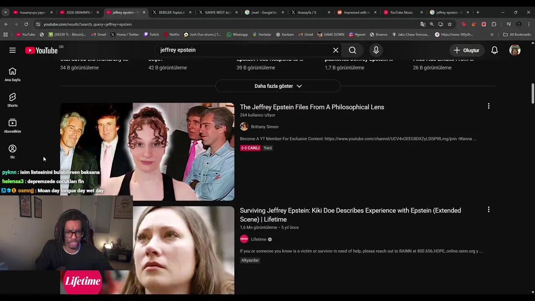535x301 pixels.
Task: Visit Lifetime channel name link
Action: pyautogui.click(x=258, y=239)
